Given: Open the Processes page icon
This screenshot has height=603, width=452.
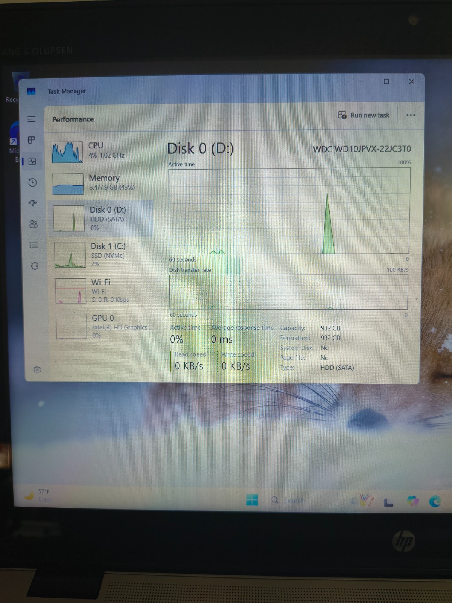Looking at the screenshot, I should click(32, 140).
